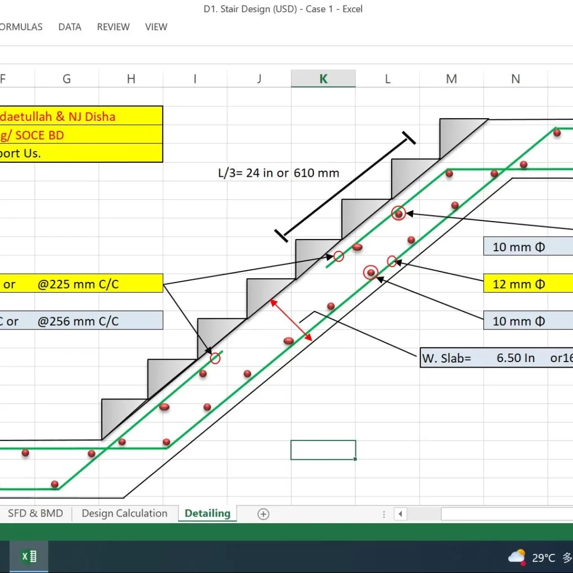Click the active selected cell outline in column K
The width and height of the screenshot is (573, 573).
(x=323, y=450)
